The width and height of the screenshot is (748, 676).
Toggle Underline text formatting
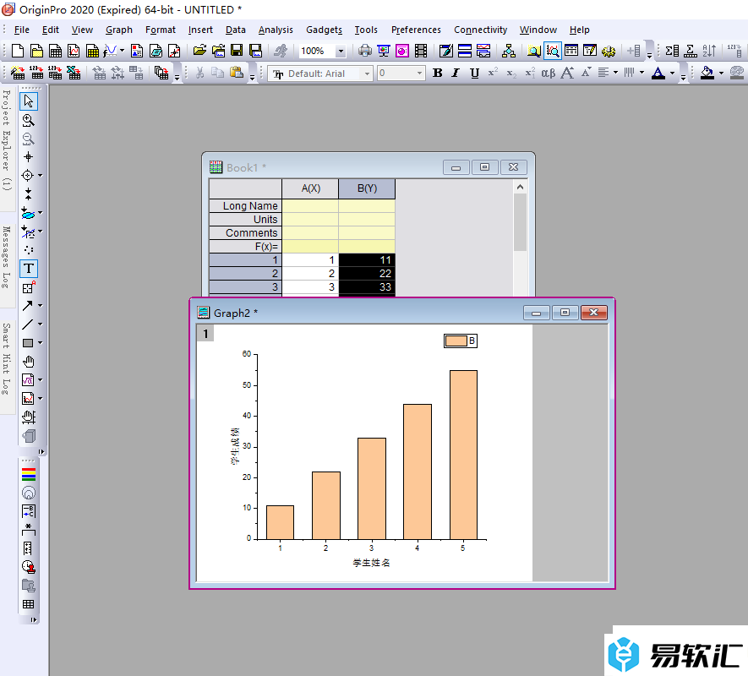474,73
